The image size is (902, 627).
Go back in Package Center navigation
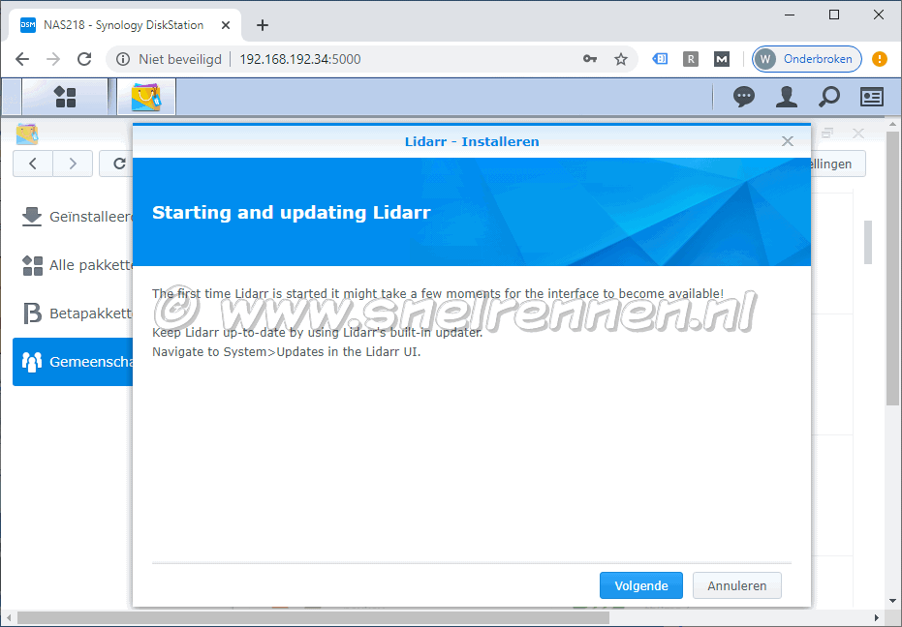coord(33,164)
